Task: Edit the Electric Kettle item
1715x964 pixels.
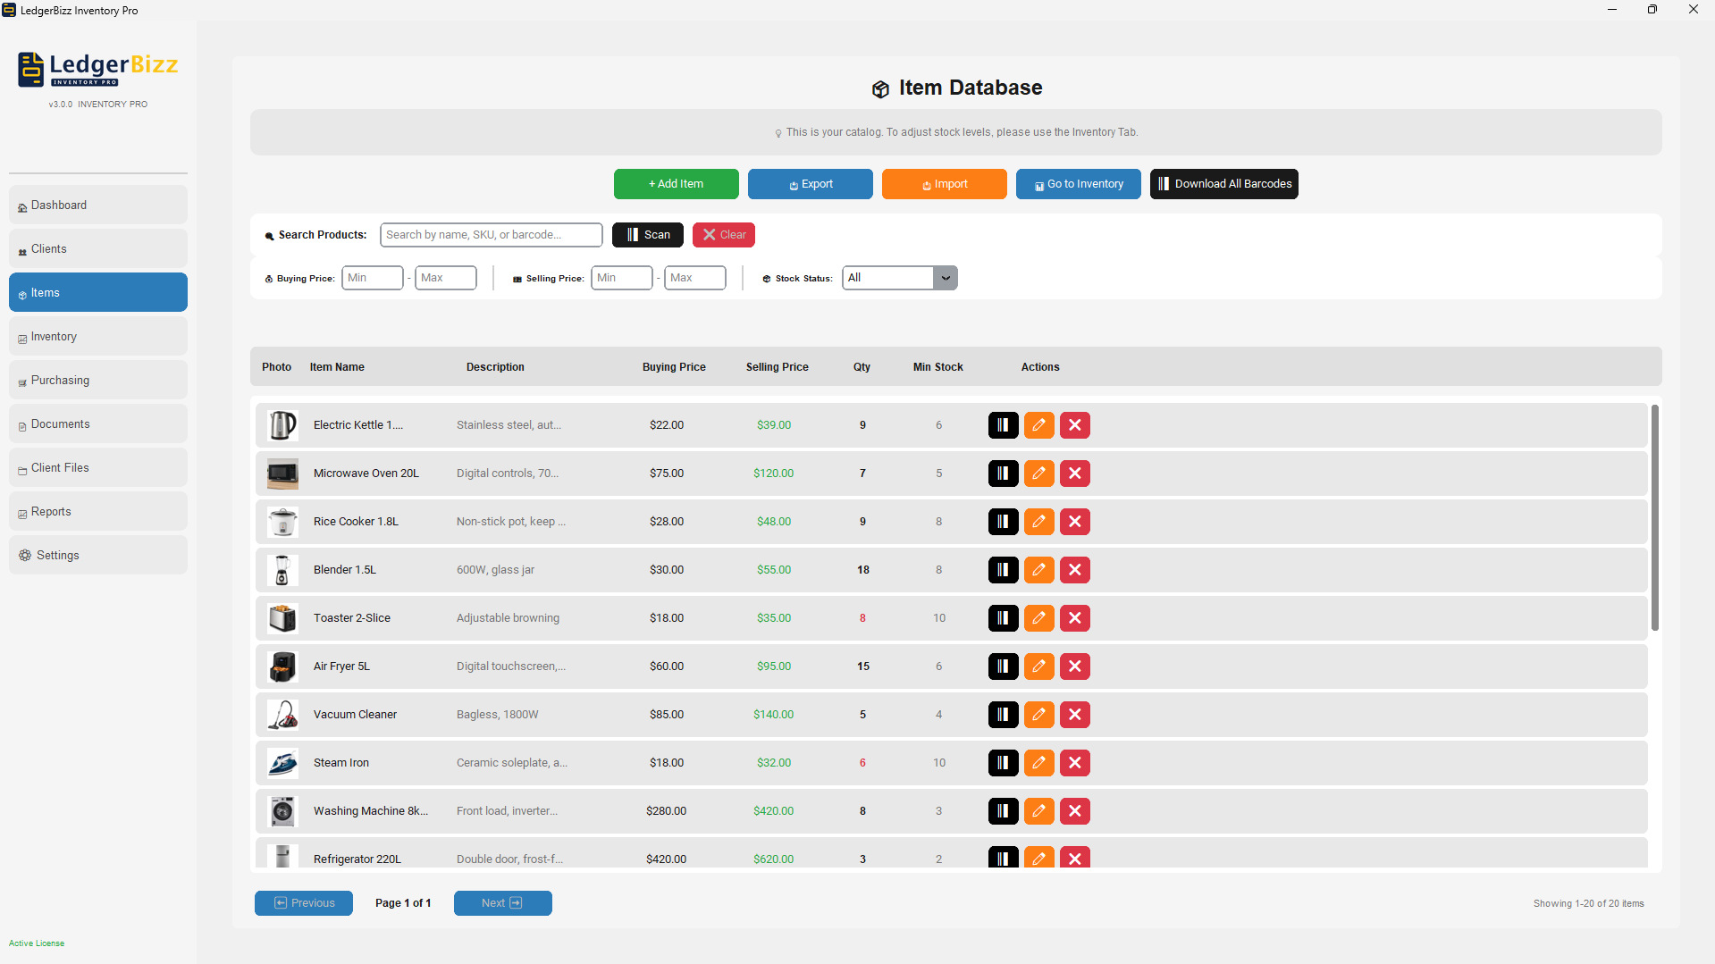Action: tap(1038, 425)
